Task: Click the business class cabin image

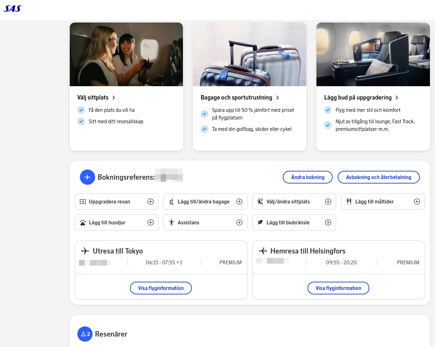Action: tap(373, 54)
